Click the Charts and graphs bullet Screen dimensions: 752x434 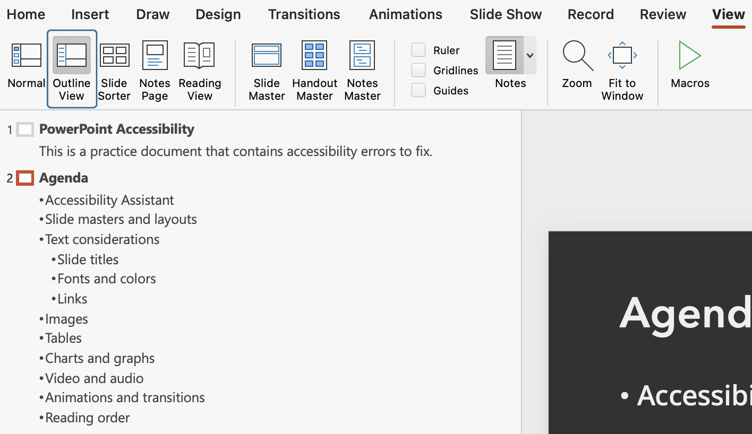point(100,358)
